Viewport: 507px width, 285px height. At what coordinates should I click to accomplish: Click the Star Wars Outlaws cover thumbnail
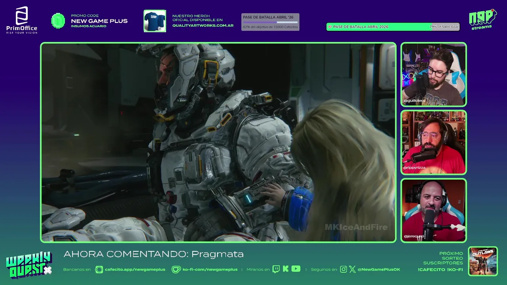[x=483, y=261]
